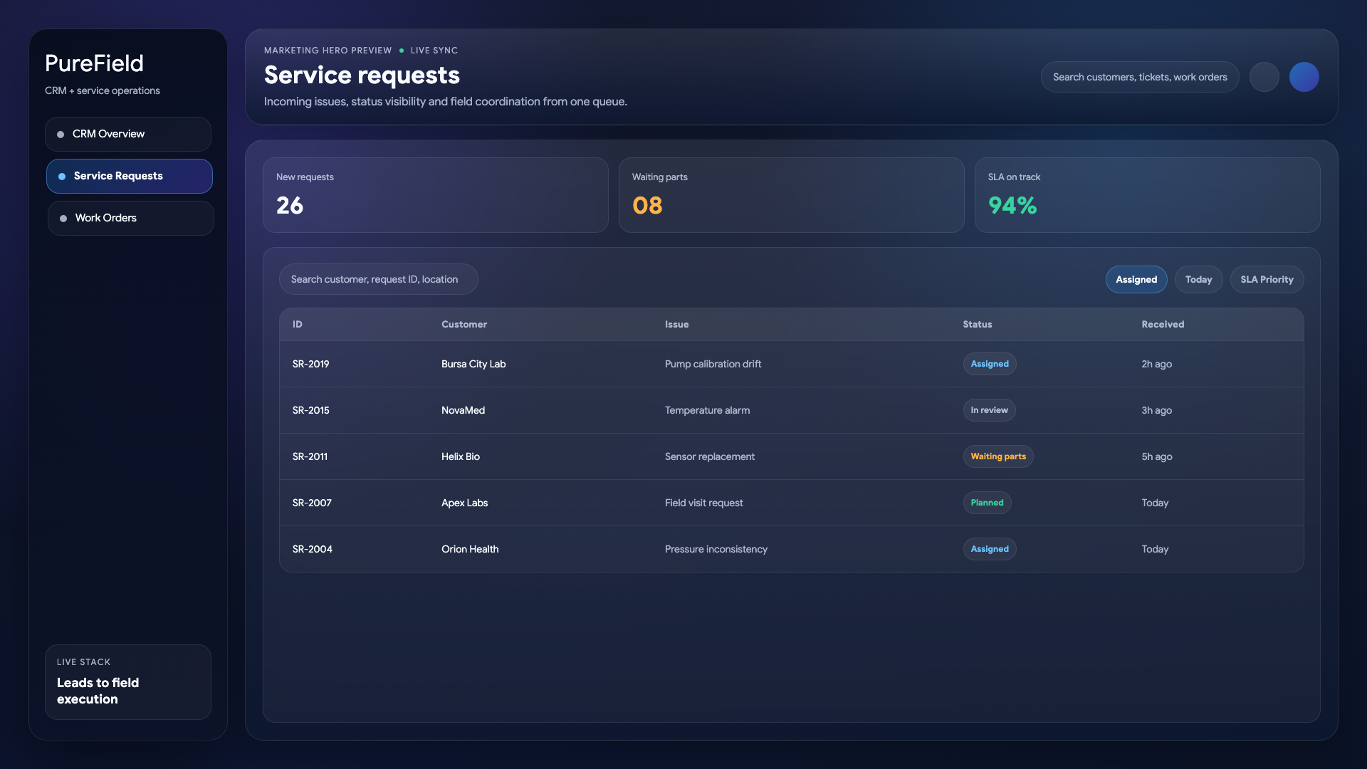
Task: Select customer NovaMed
Action: point(463,410)
